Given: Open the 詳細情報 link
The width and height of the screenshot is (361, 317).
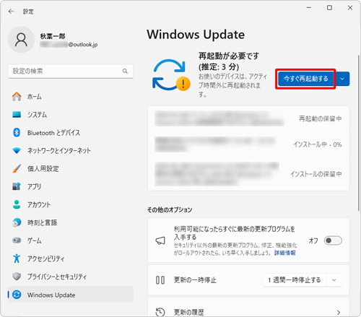Looking at the screenshot, I should (285, 253).
